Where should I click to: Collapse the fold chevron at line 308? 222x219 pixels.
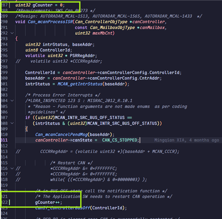(x=12, y=123)
